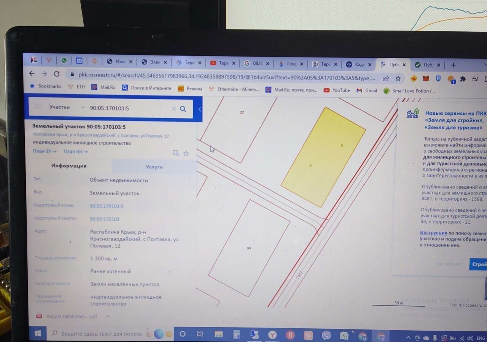Open the pinned mail envelope tab
Viewport: 487px width, 342px height.
pos(79,60)
